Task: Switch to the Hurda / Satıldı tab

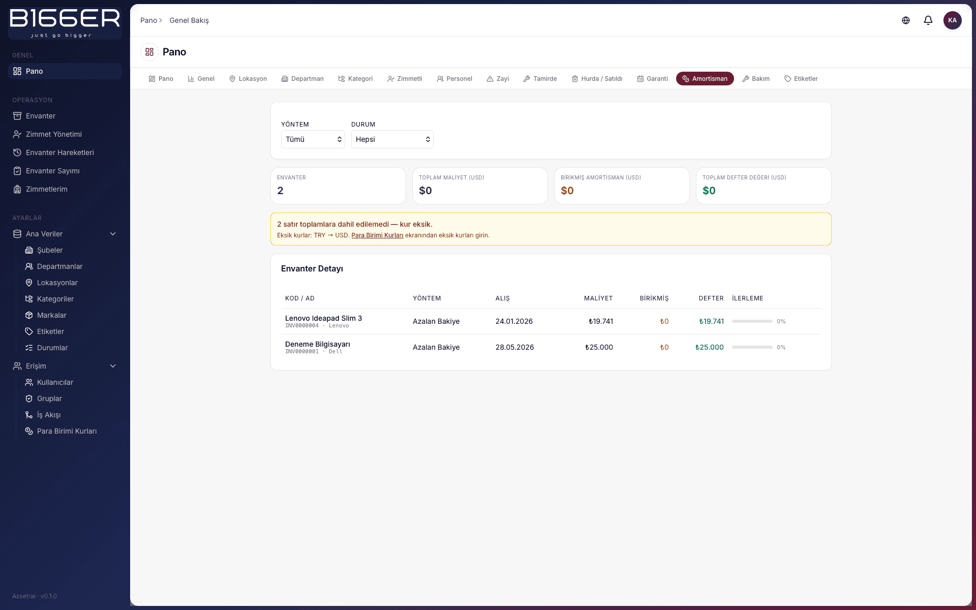Action: coord(597,79)
